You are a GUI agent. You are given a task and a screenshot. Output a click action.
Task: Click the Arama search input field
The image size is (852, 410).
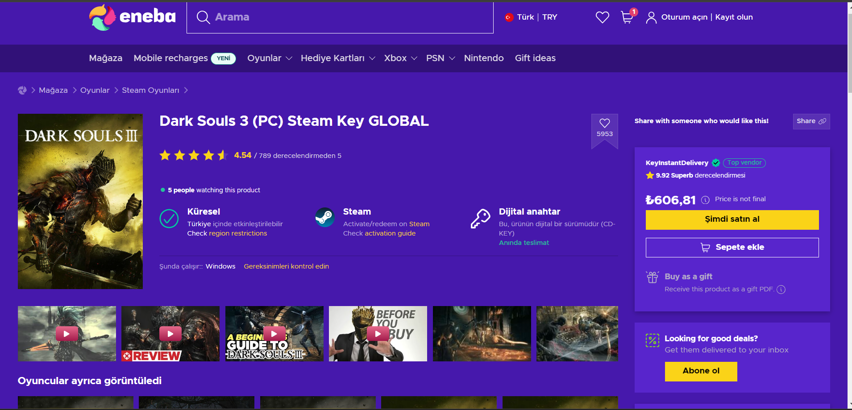tap(340, 17)
